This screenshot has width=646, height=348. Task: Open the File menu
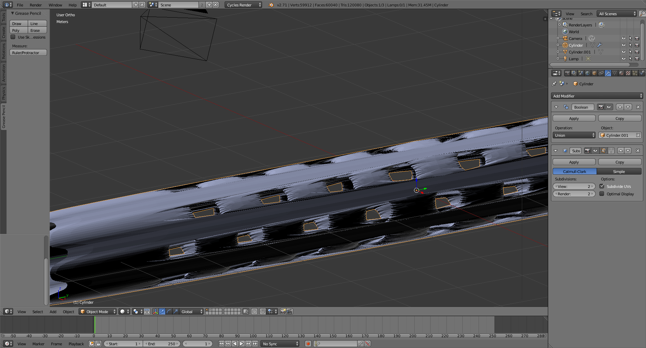(x=20, y=5)
